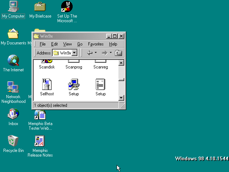Click the Win9x title bar text

[46, 36]
